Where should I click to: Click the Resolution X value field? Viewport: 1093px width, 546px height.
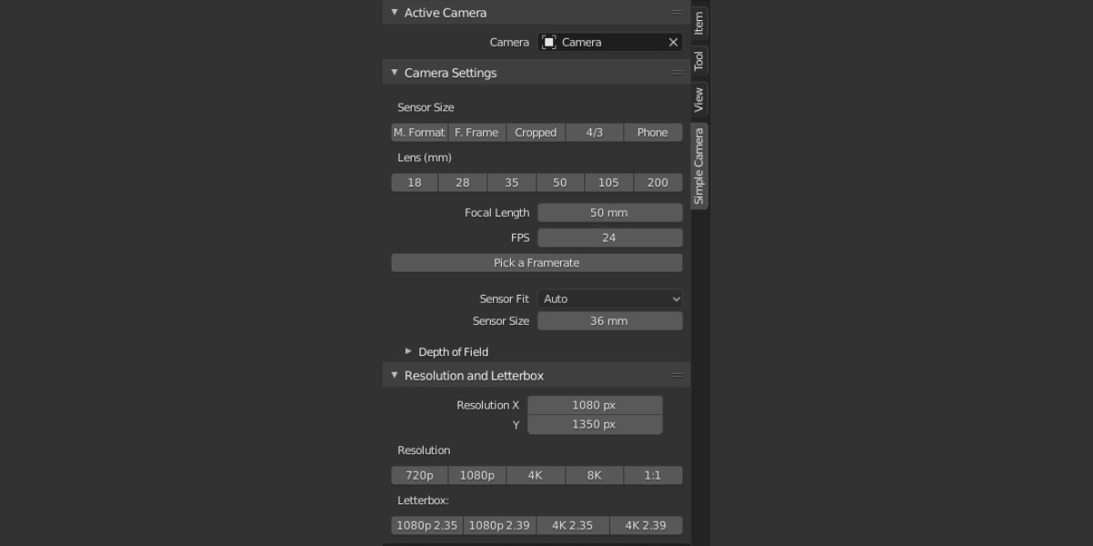coord(595,404)
